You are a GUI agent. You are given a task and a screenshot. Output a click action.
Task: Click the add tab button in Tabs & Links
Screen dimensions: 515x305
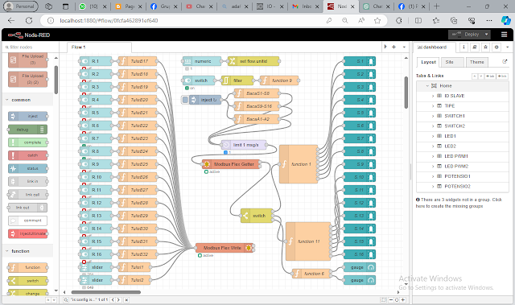coord(490,76)
